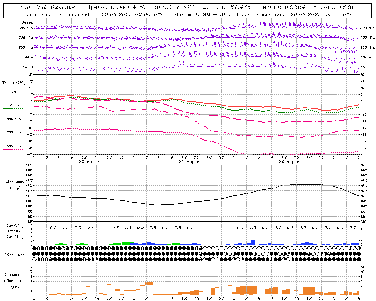Click the Тем-ра(°C) axis label
Image resolution: width=376 pixels, height=301 pixels.
click(x=14, y=83)
